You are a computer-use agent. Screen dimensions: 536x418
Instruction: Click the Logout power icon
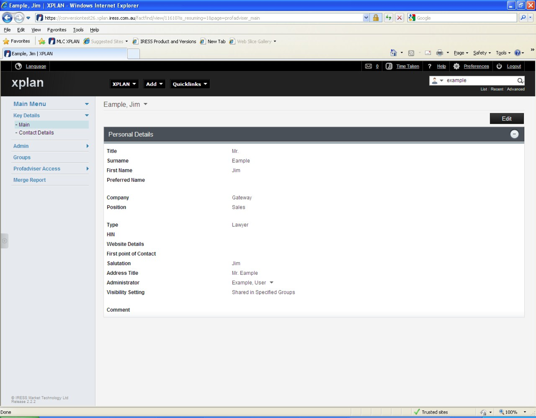point(499,66)
